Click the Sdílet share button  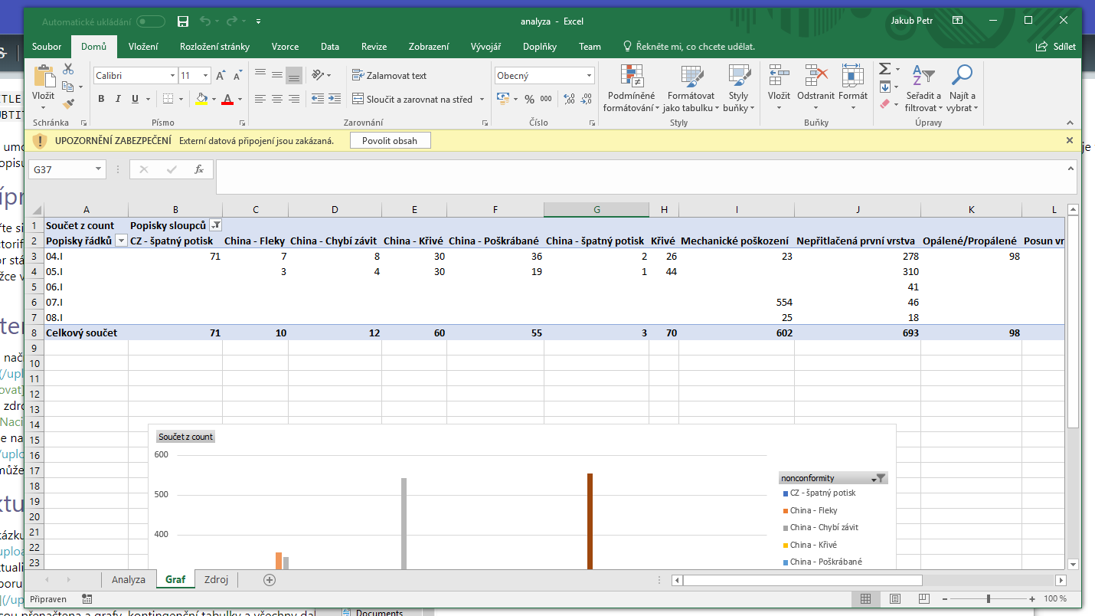pyautogui.click(x=1057, y=47)
